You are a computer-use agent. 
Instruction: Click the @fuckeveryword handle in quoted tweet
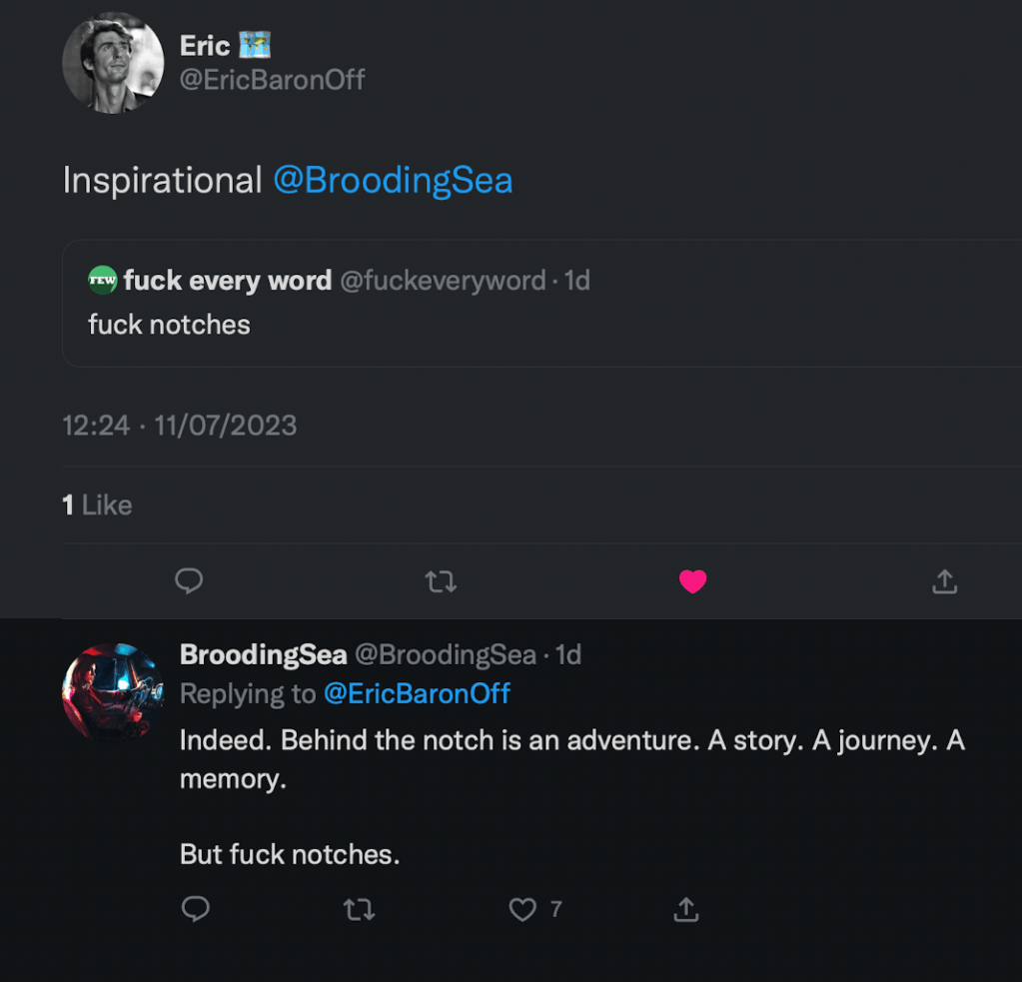pyautogui.click(x=443, y=281)
